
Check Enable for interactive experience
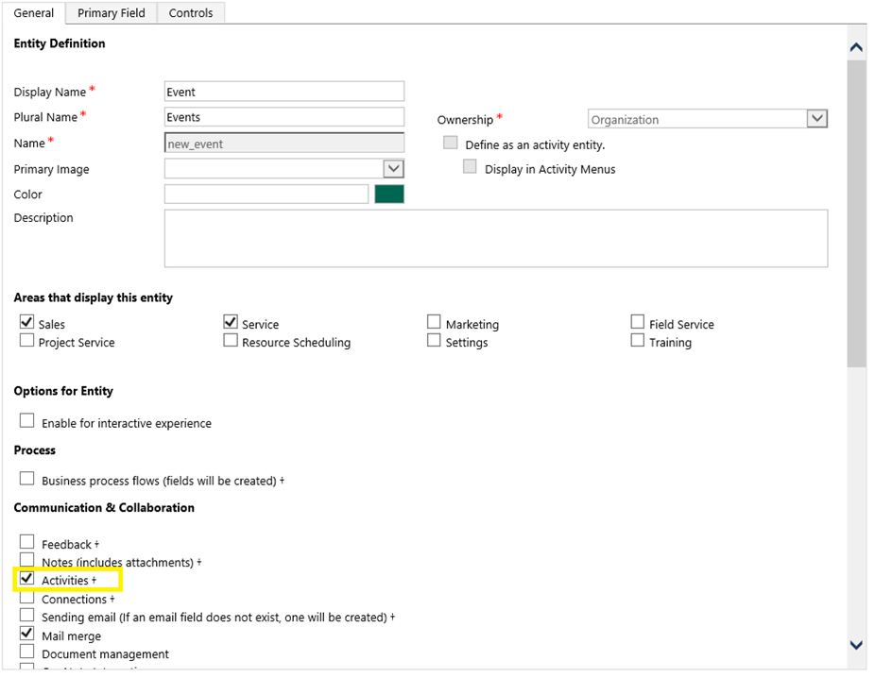click(x=27, y=422)
